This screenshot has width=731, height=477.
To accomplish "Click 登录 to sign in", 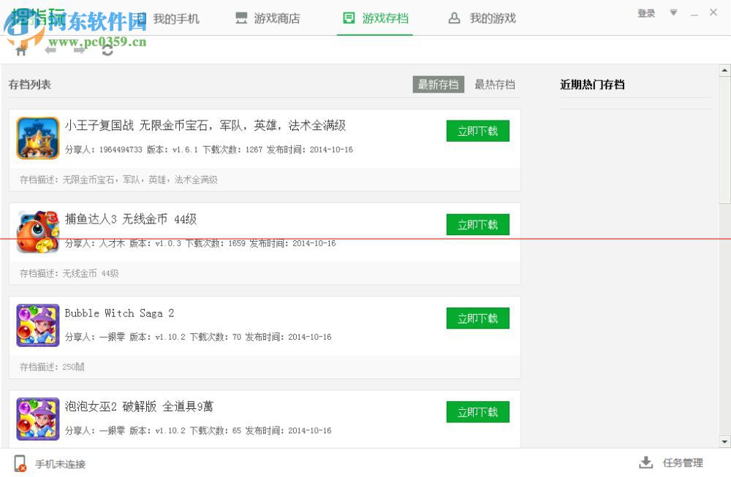I will 645,12.
